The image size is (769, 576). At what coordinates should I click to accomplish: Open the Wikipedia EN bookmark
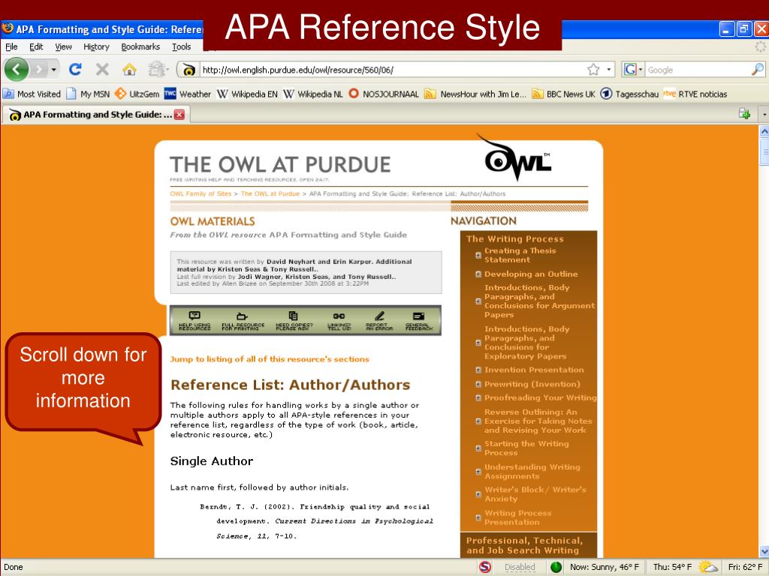tap(247, 94)
